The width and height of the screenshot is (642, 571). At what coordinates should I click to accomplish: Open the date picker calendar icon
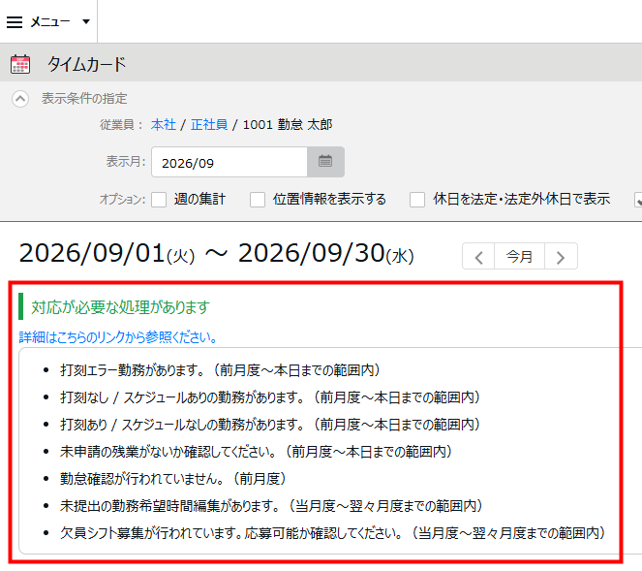tap(325, 162)
